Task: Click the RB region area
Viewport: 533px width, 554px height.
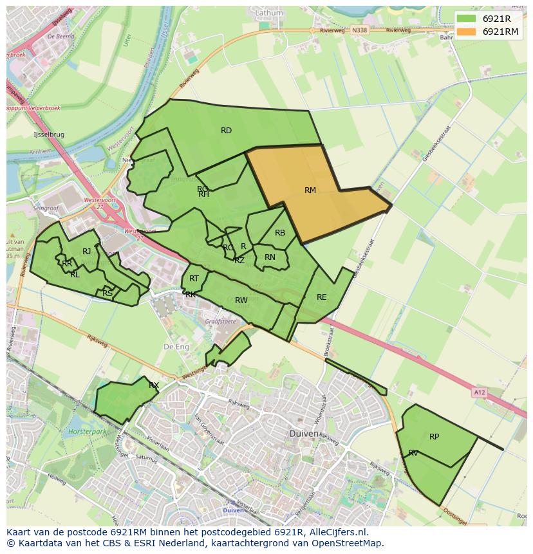Action: pyautogui.click(x=280, y=234)
